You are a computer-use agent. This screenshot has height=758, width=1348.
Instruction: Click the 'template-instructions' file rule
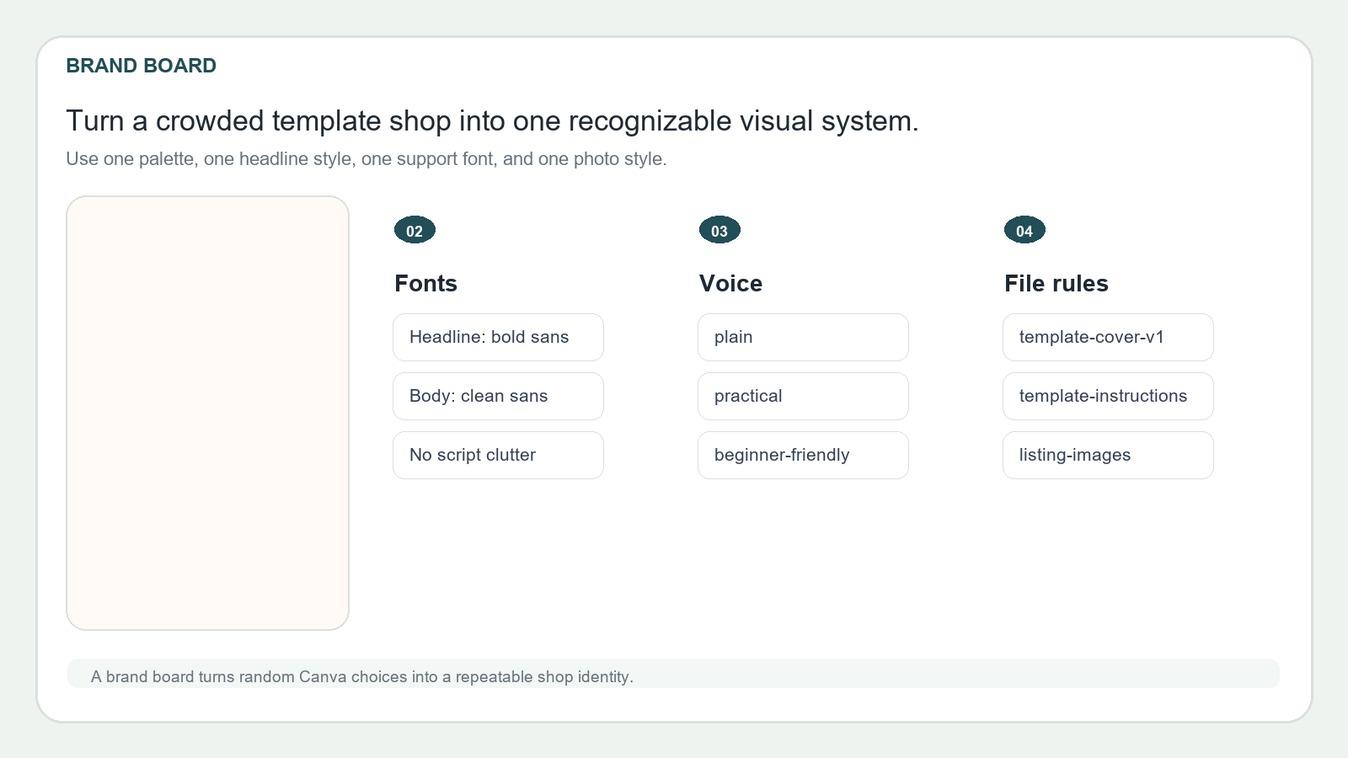[1108, 396]
